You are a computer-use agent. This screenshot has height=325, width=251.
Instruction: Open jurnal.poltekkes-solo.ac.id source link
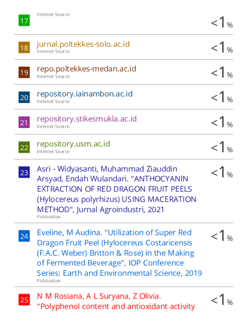click(83, 44)
